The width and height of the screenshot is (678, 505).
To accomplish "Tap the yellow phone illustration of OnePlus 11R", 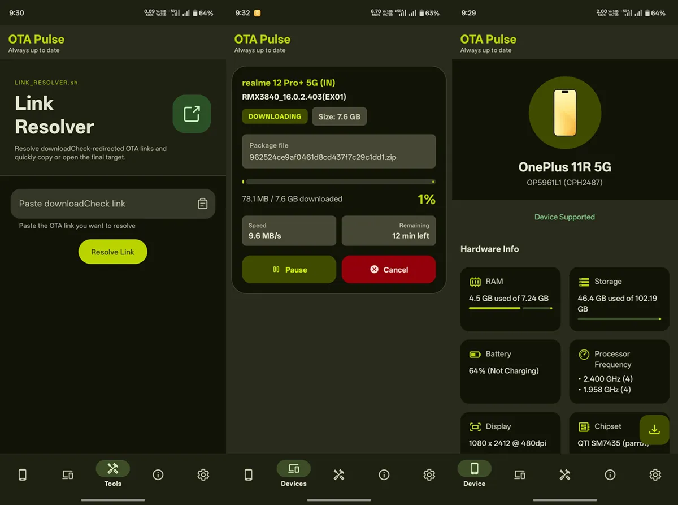I will pyautogui.click(x=565, y=113).
